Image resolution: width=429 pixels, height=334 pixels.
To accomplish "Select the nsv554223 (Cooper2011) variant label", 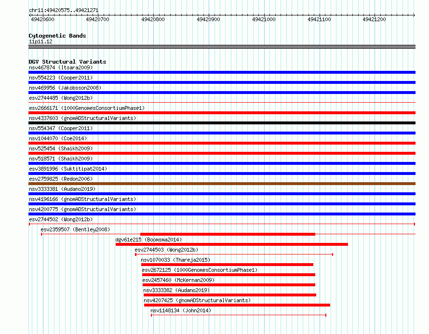I will pos(61,78).
